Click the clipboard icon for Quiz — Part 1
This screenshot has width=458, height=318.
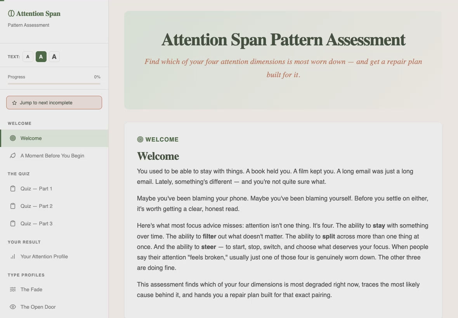point(12,189)
